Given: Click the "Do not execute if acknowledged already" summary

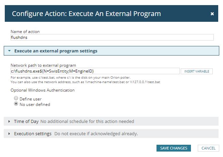Looking at the screenshot, I should 96,134.
